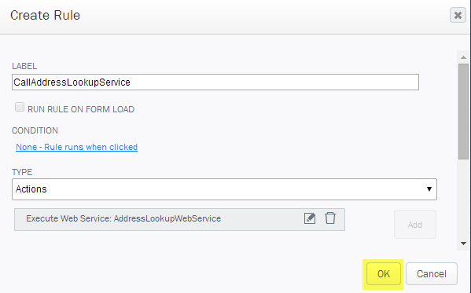471x293 pixels.
Task: Click the scrollbar up arrow
Action: point(463,57)
